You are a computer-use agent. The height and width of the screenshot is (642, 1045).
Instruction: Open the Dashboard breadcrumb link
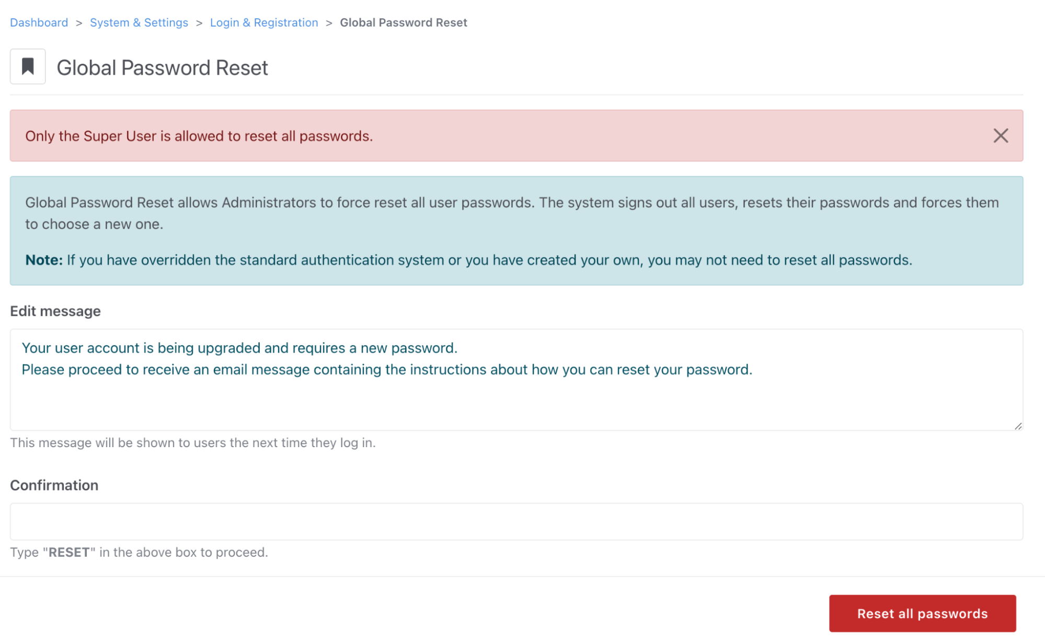[39, 22]
